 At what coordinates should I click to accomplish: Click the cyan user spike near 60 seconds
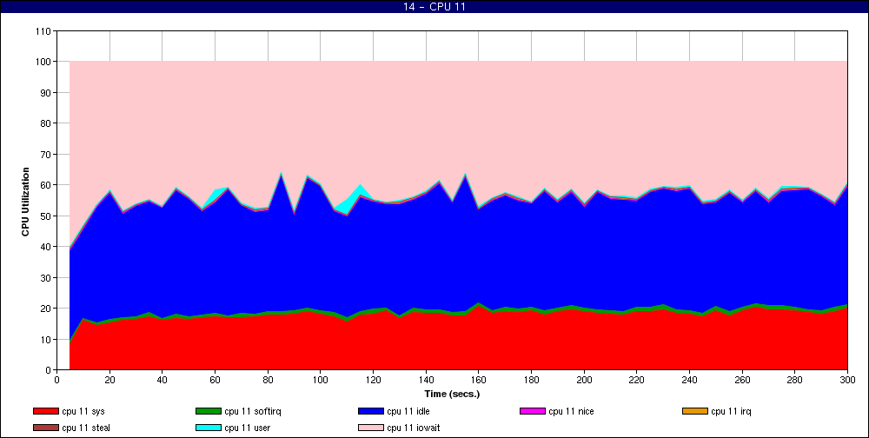coord(216,195)
